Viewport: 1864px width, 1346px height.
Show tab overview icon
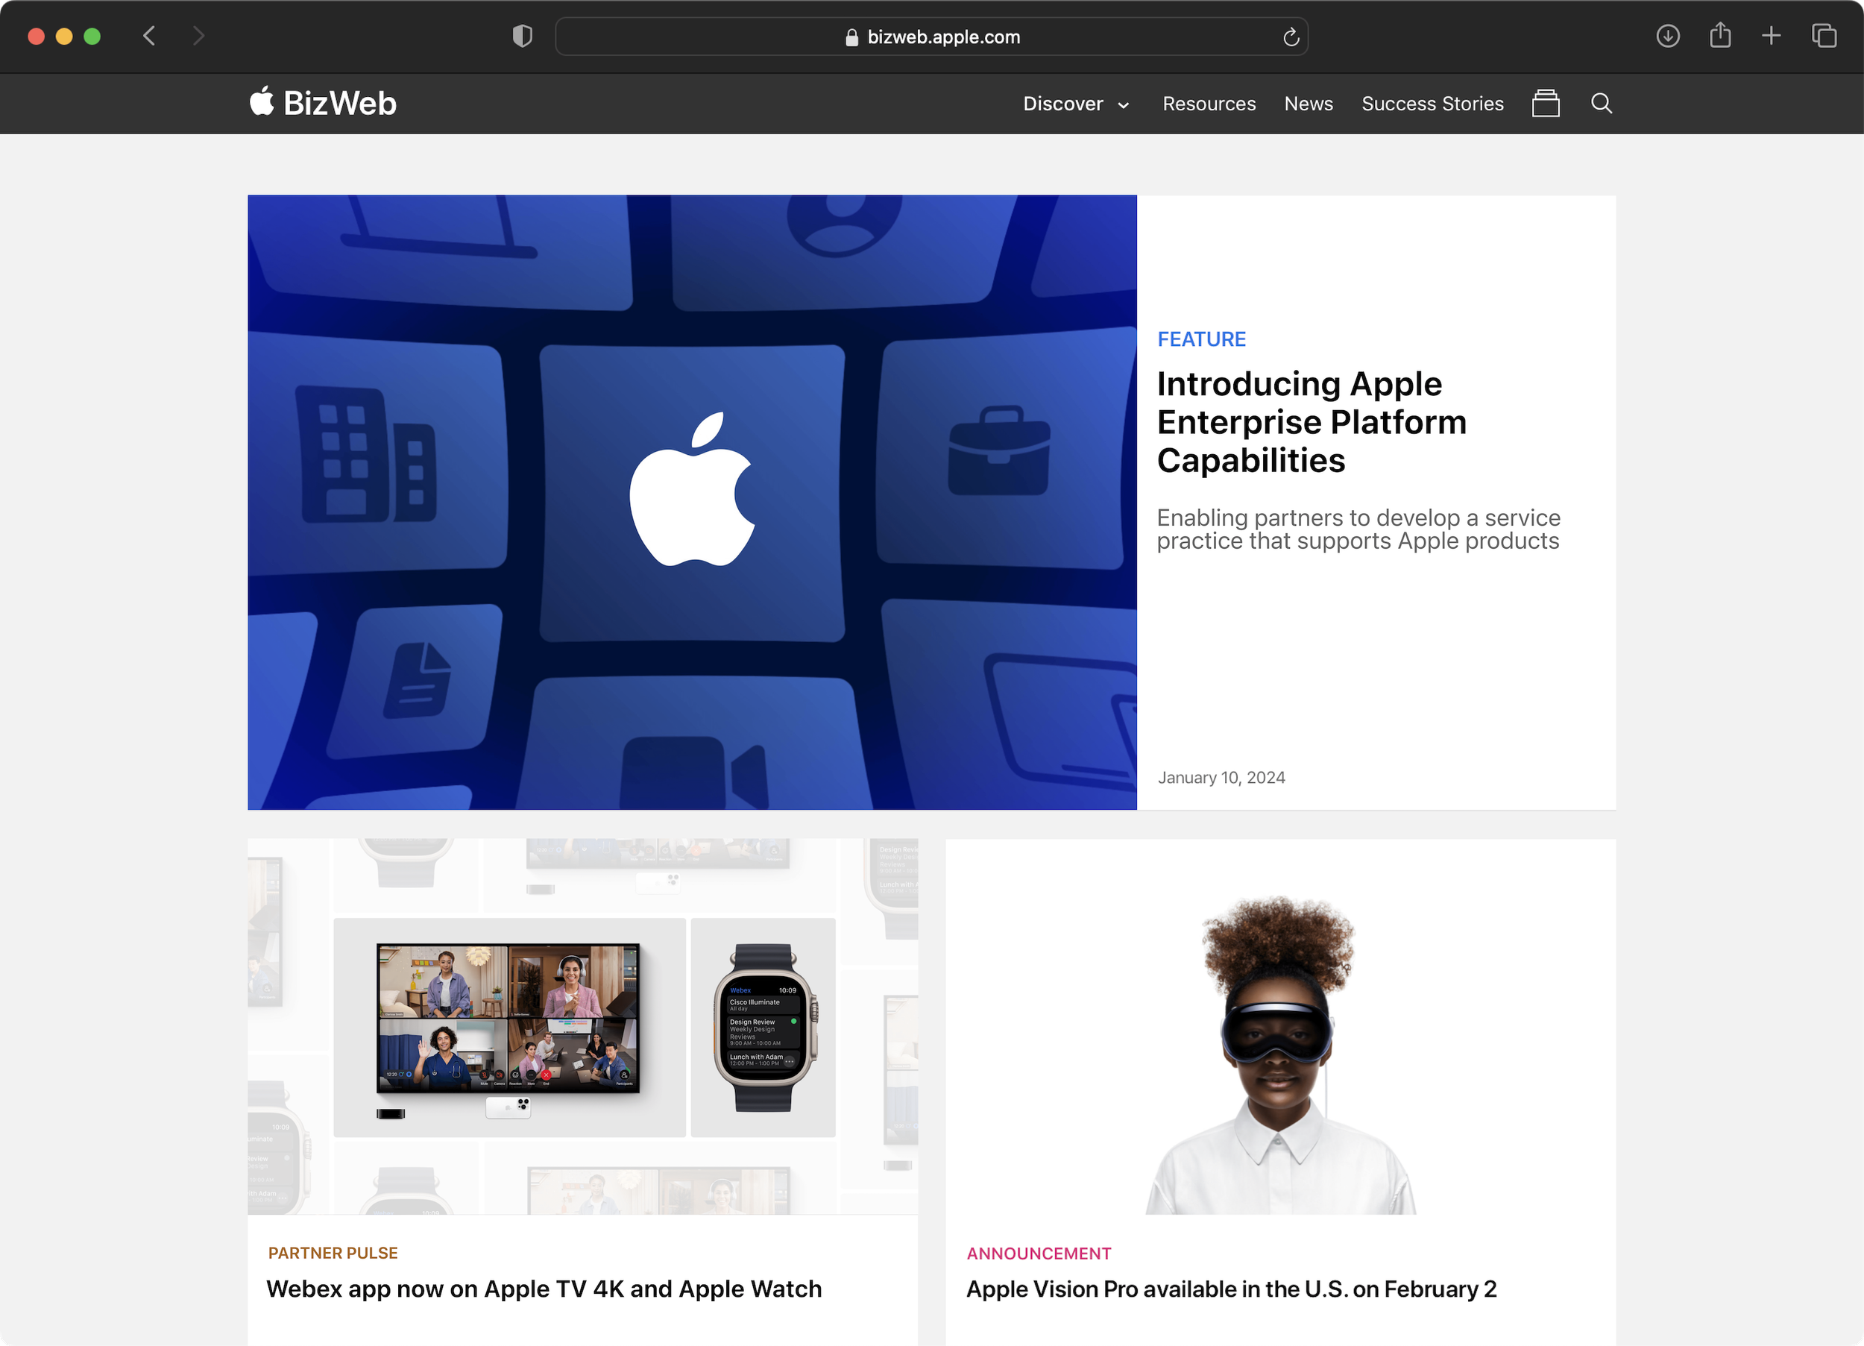pos(1824,37)
